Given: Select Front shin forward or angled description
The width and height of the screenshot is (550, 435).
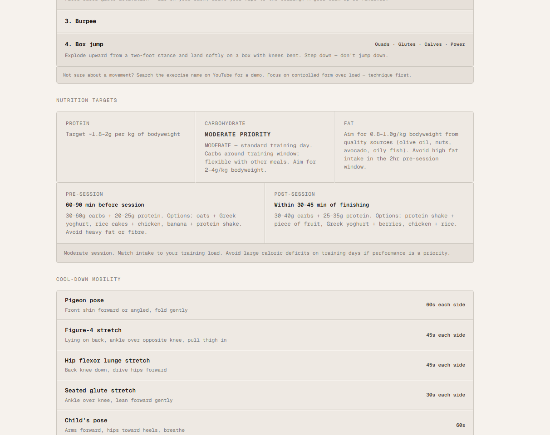Looking at the screenshot, I should point(126,310).
